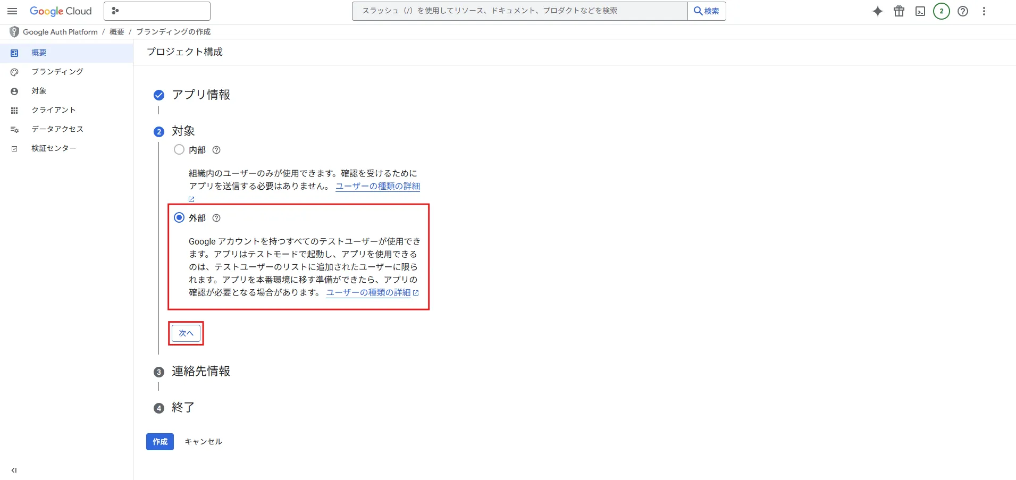Screen dimensions: 1016x480
Task: Collapse the sidebar with the bottom arrow
Action: tap(14, 470)
